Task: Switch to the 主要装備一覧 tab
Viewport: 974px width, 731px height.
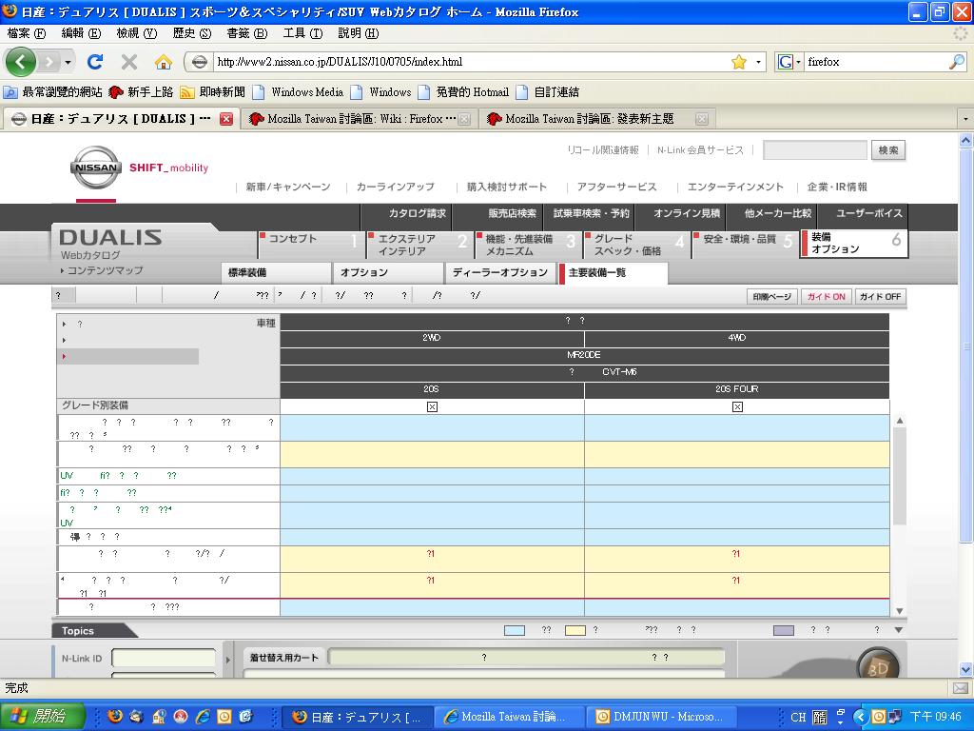Action: (x=612, y=273)
